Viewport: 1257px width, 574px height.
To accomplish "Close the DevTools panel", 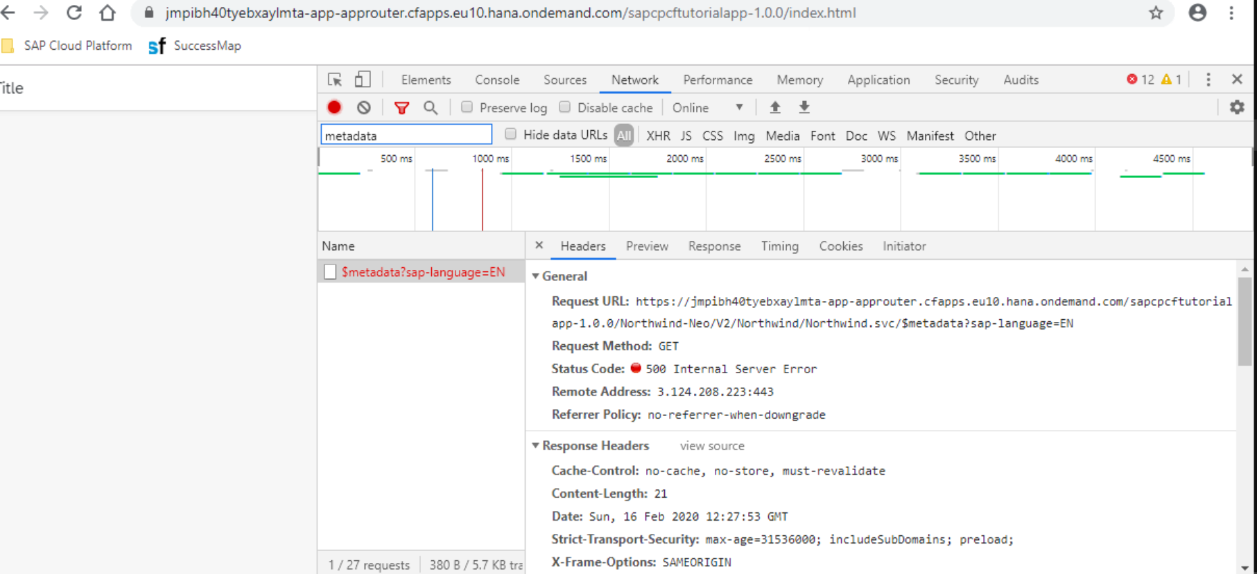I will pyautogui.click(x=1237, y=80).
